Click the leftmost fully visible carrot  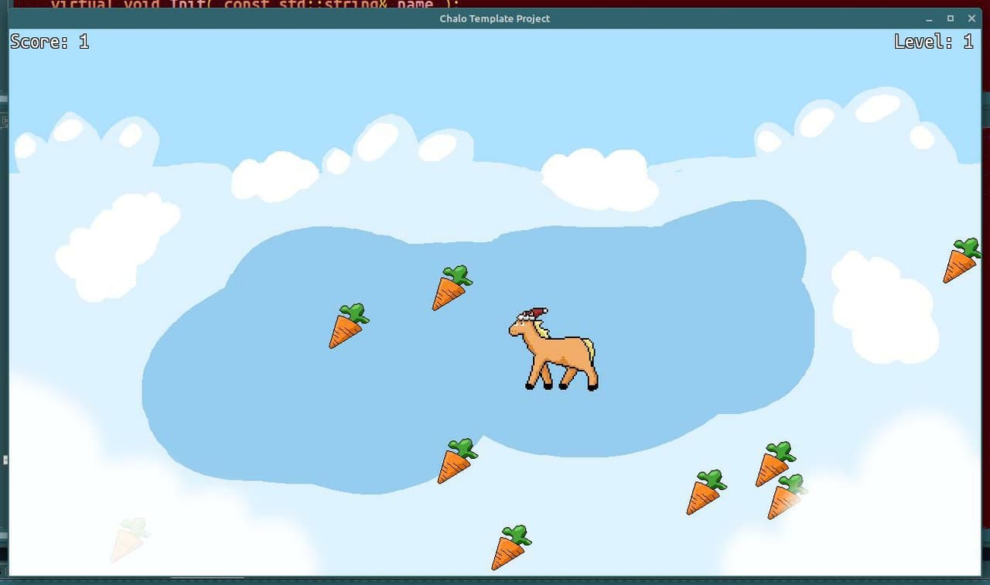[x=349, y=326]
